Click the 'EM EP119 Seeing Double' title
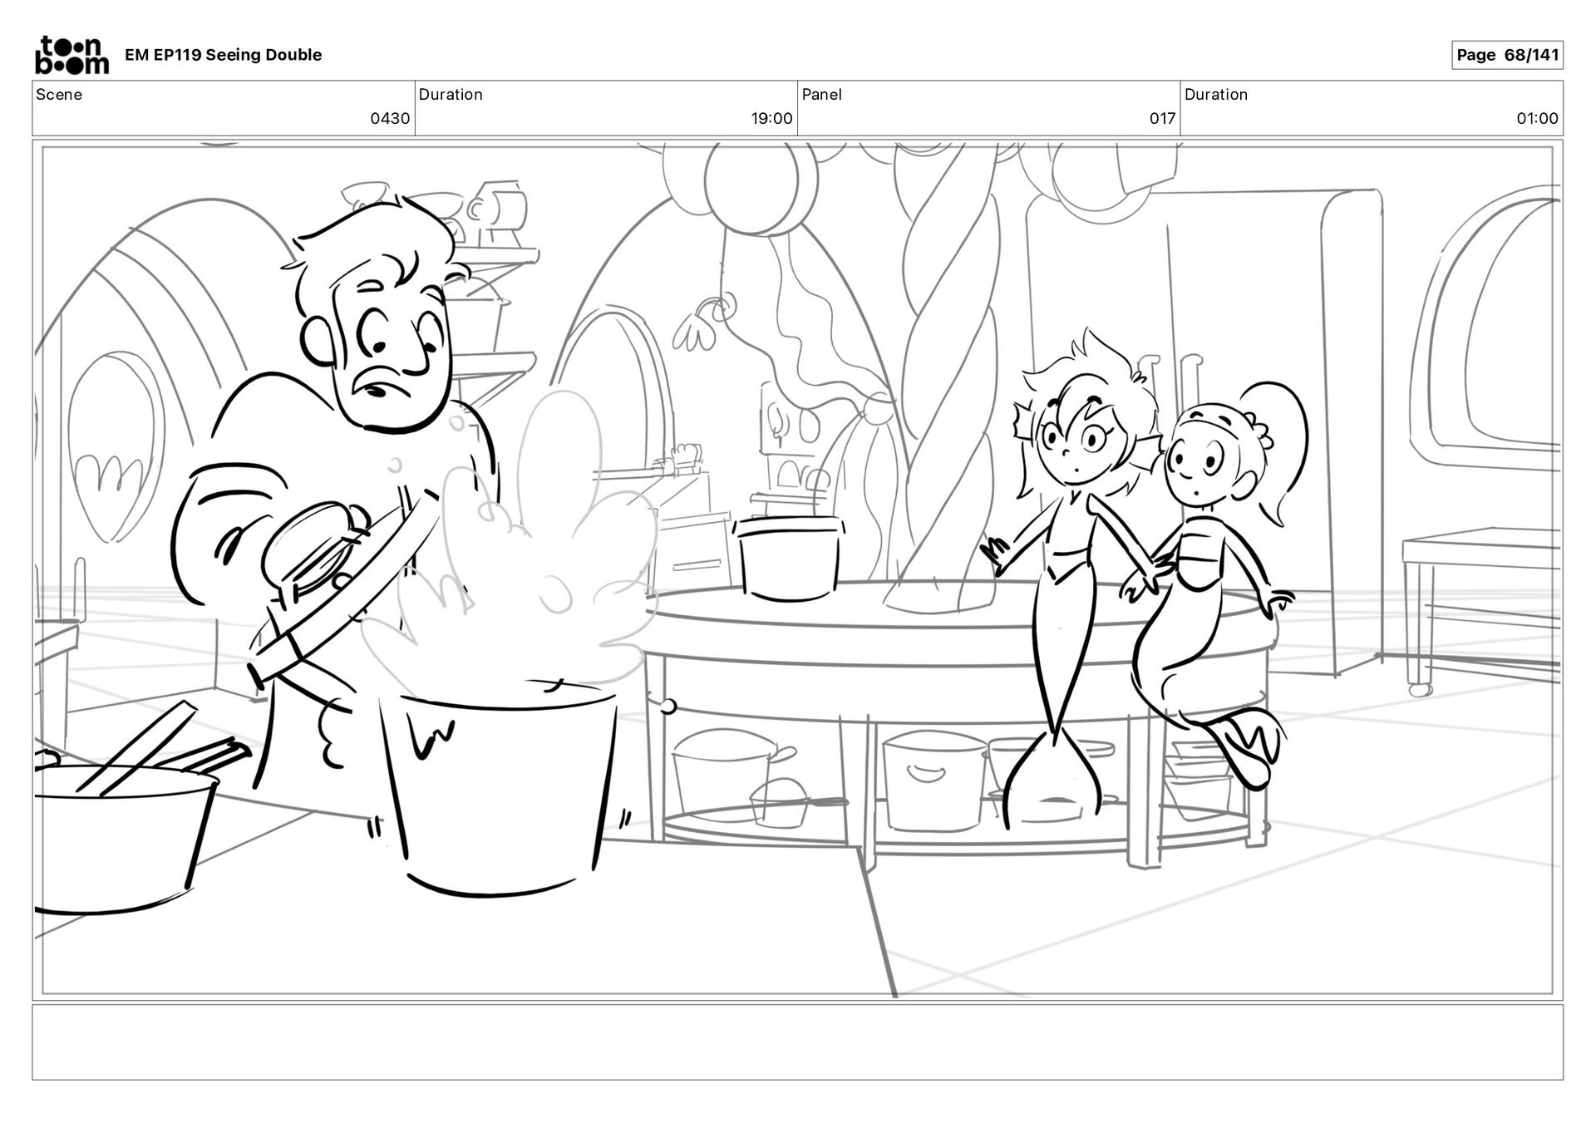The width and height of the screenshot is (1596, 1128). 223,55
